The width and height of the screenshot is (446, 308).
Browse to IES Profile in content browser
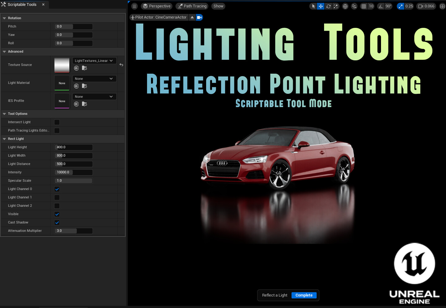pyautogui.click(x=84, y=104)
